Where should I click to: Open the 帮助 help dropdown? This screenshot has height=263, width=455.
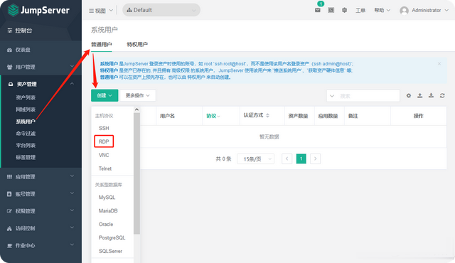click(x=382, y=11)
